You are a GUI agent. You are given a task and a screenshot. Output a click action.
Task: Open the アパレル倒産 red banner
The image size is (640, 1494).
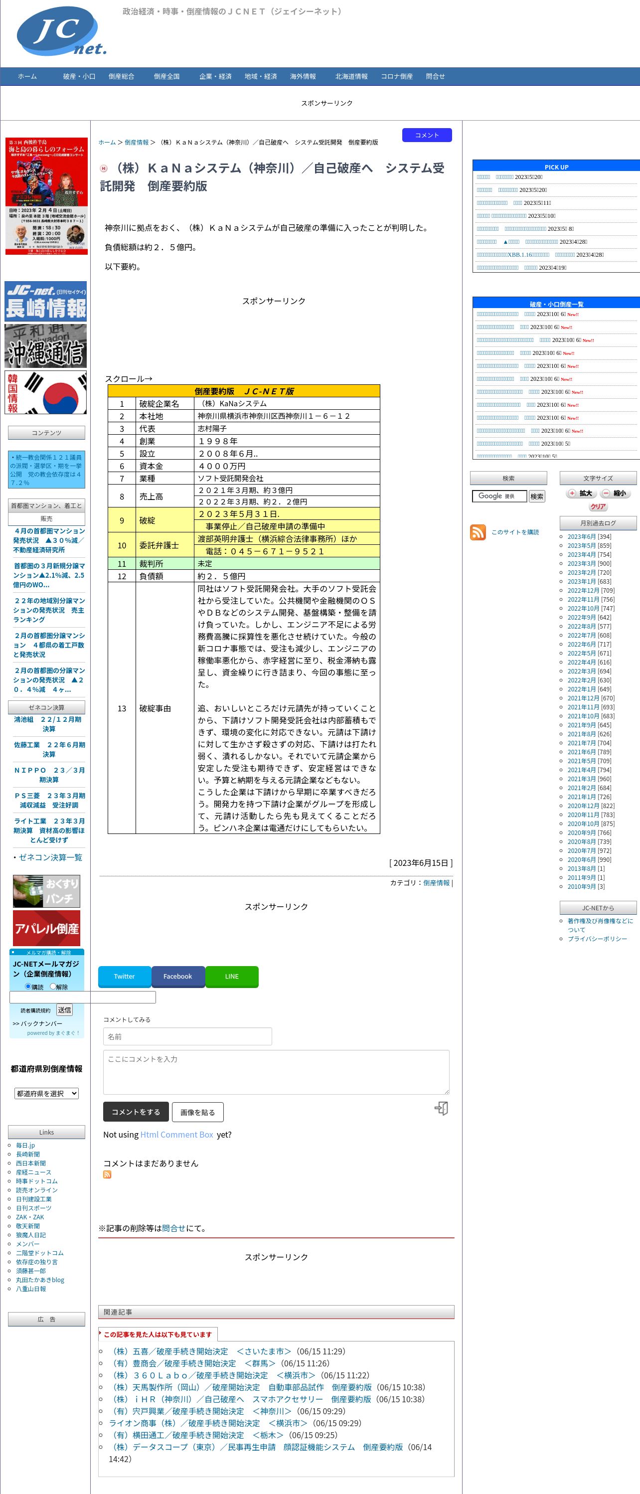(x=46, y=928)
